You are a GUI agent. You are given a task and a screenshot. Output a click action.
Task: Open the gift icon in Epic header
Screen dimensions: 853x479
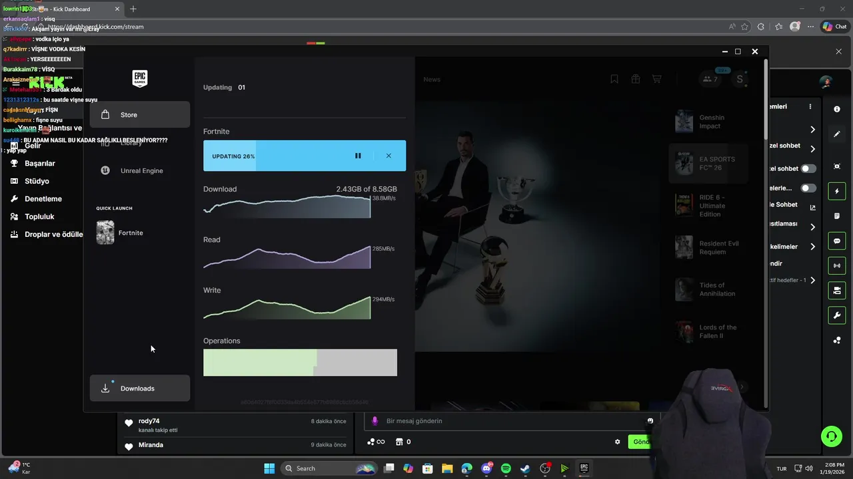[636, 79]
